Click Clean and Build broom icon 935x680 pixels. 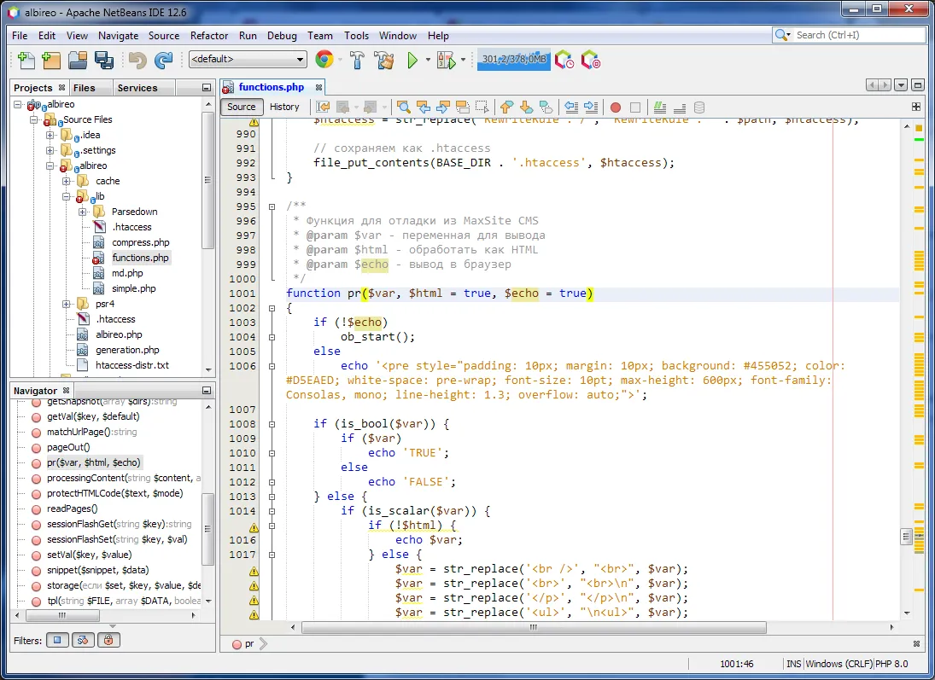(x=383, y=60)
